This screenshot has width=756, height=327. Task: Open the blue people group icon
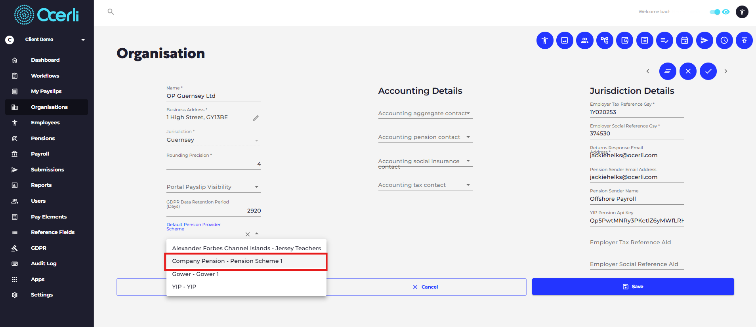coord(585,40)
